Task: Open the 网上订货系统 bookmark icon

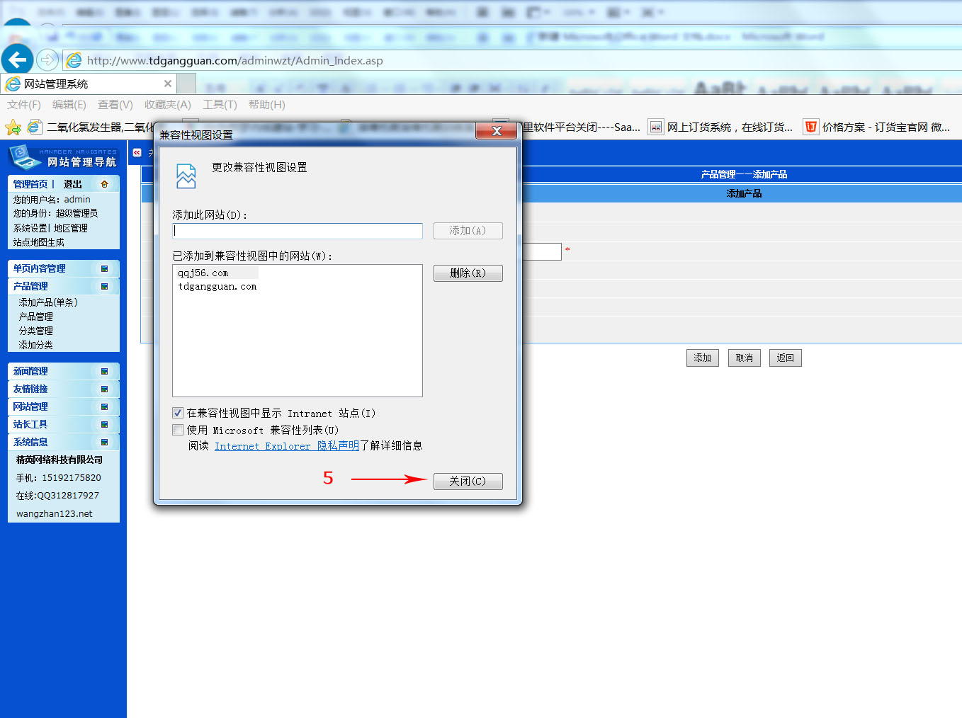Action: 656,127
